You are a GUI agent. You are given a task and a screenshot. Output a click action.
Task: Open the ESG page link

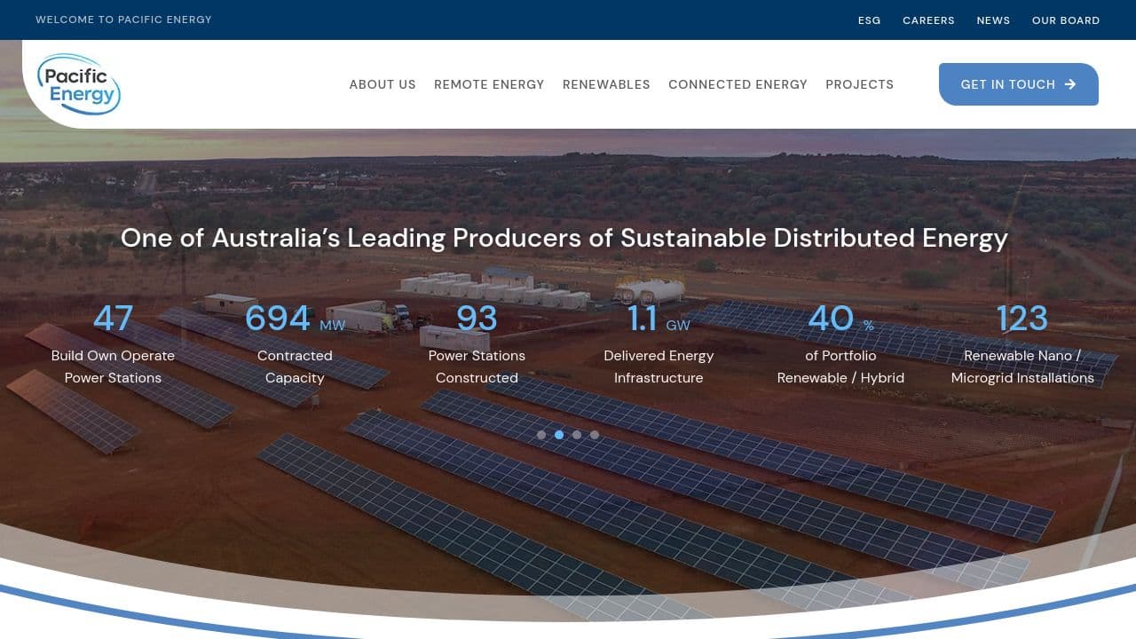click(869, 20)
